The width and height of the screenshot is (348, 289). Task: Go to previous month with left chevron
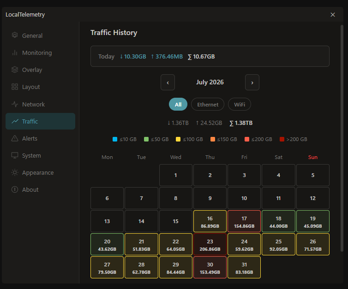click(x=168, y=83)
